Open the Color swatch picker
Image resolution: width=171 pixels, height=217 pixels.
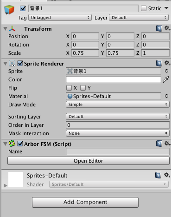(114, 79)
